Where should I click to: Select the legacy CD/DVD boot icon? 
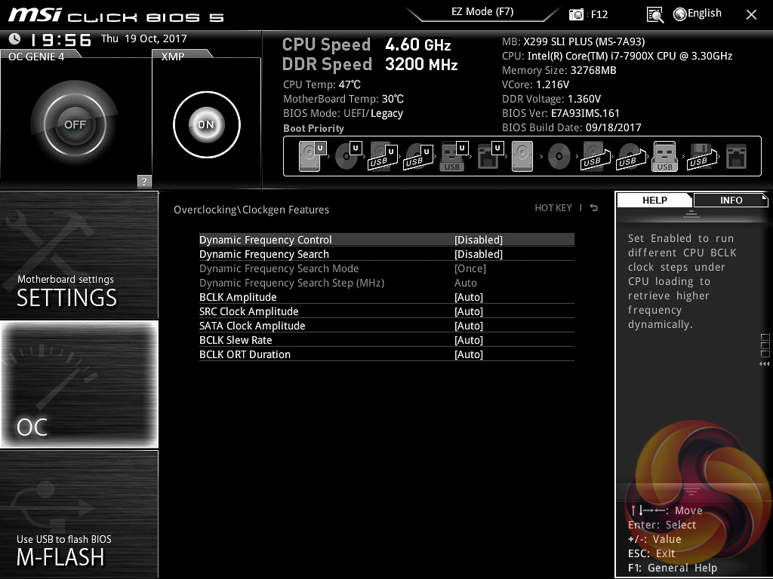click(x=559, y=156)
